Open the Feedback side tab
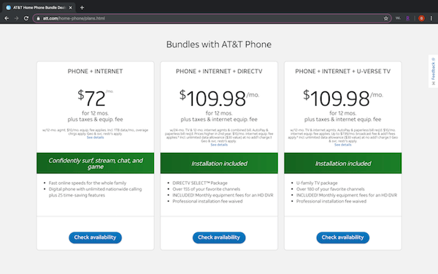The image size is (438, 274). click(x=433, y=72)
